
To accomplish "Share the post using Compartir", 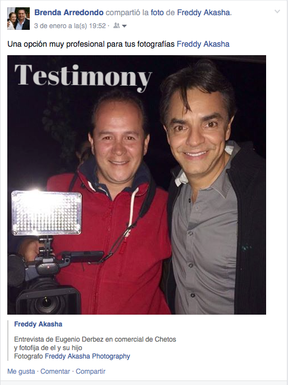I will coord(90,371).
